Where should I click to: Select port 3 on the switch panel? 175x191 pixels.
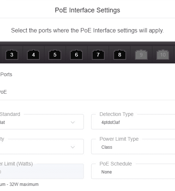pos(12,55)
